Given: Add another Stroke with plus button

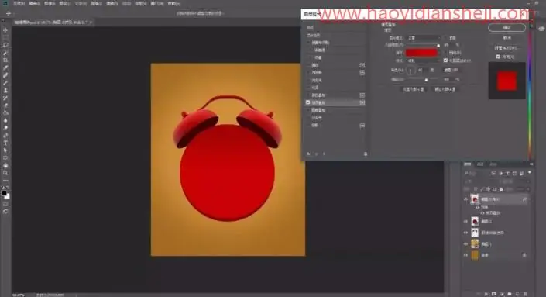Looking at the screenshot, I should [x=362, y=65].
